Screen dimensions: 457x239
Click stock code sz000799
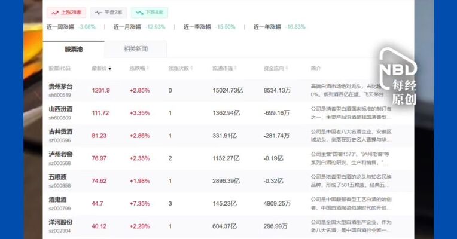click(60, 209)
